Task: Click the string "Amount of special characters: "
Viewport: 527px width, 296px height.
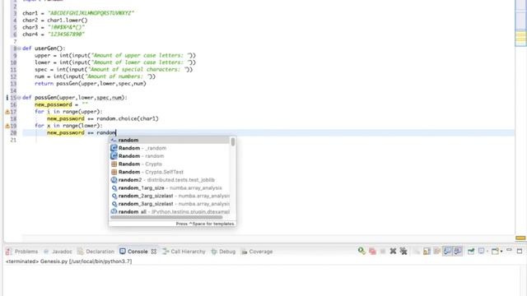Action: pos(138,69)
